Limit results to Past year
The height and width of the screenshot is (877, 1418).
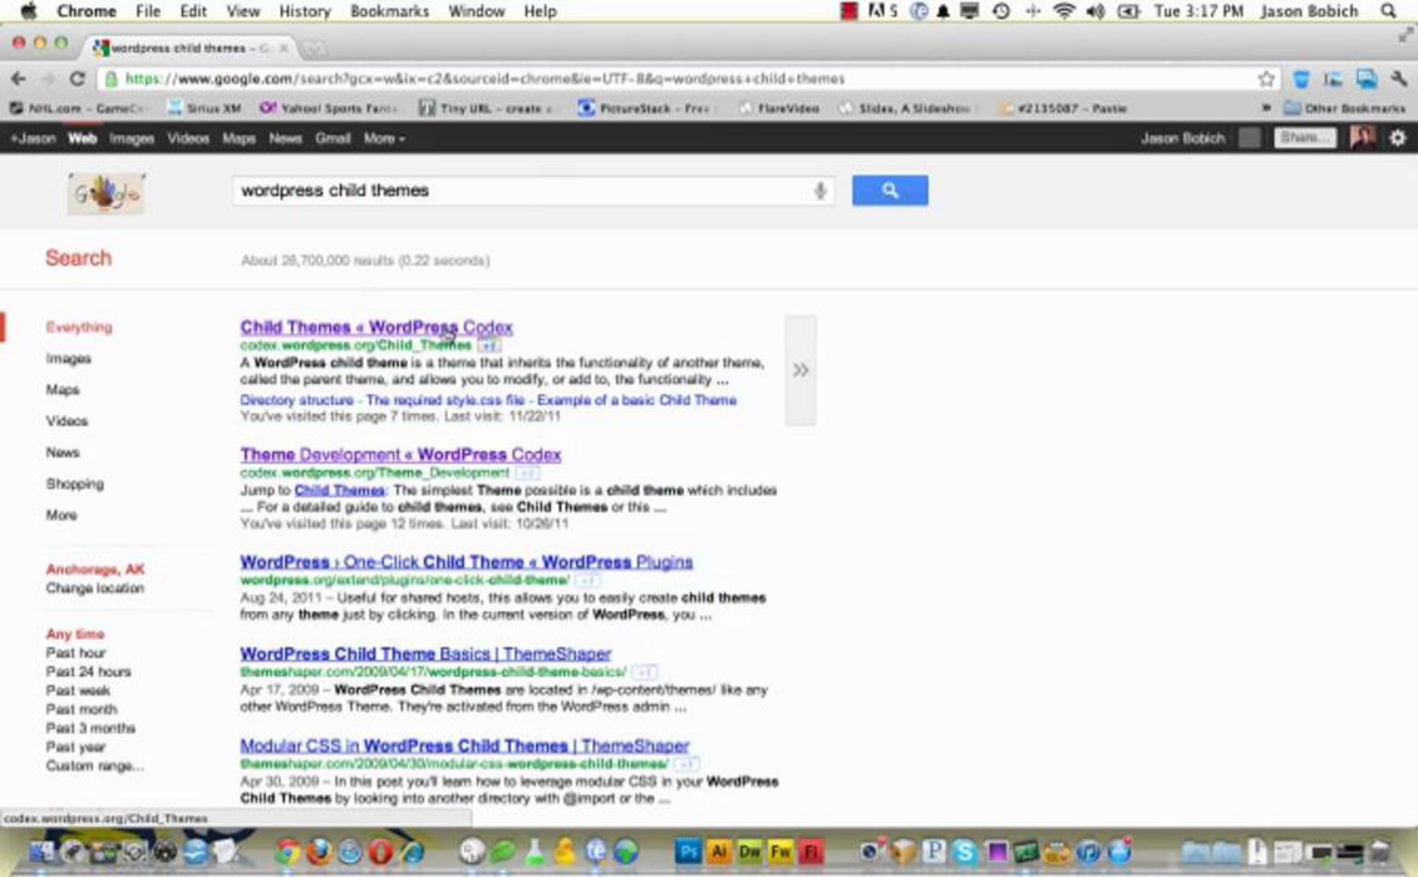coord(76,747)
